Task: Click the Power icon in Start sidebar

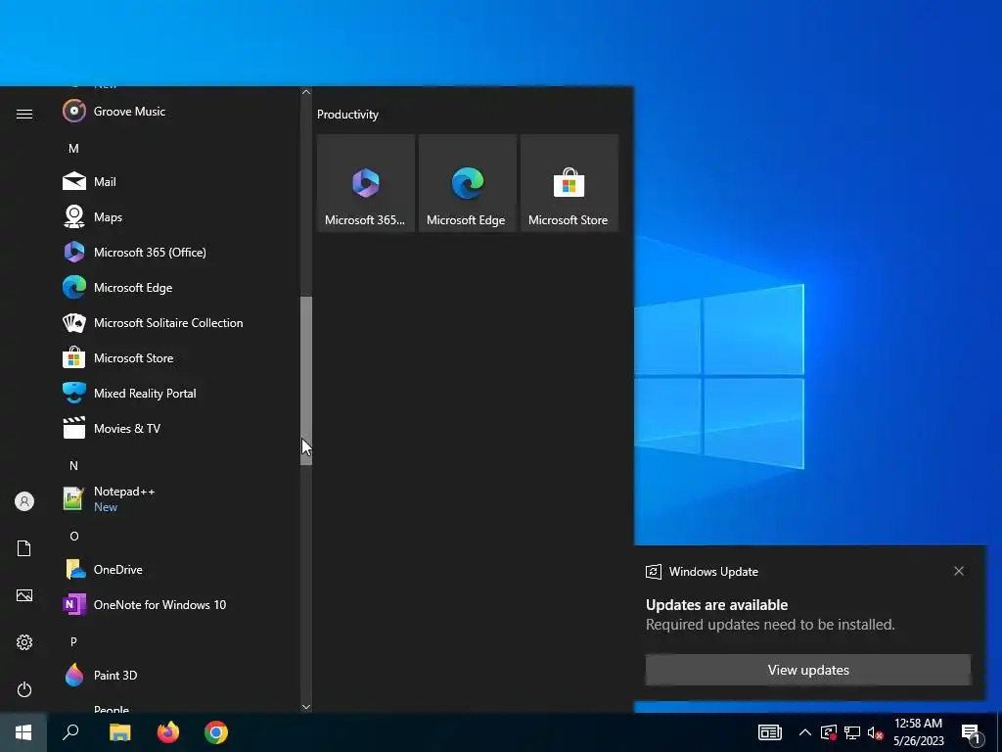Action: tap(24, 689)
